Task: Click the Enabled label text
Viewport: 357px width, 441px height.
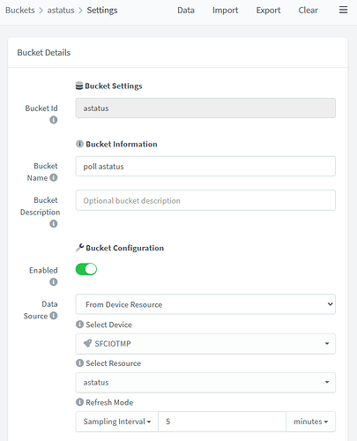Action: (43, 271)
